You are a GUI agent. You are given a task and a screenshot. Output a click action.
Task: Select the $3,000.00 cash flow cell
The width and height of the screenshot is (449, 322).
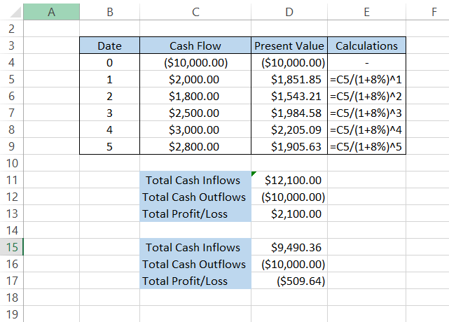coord(195,129)
